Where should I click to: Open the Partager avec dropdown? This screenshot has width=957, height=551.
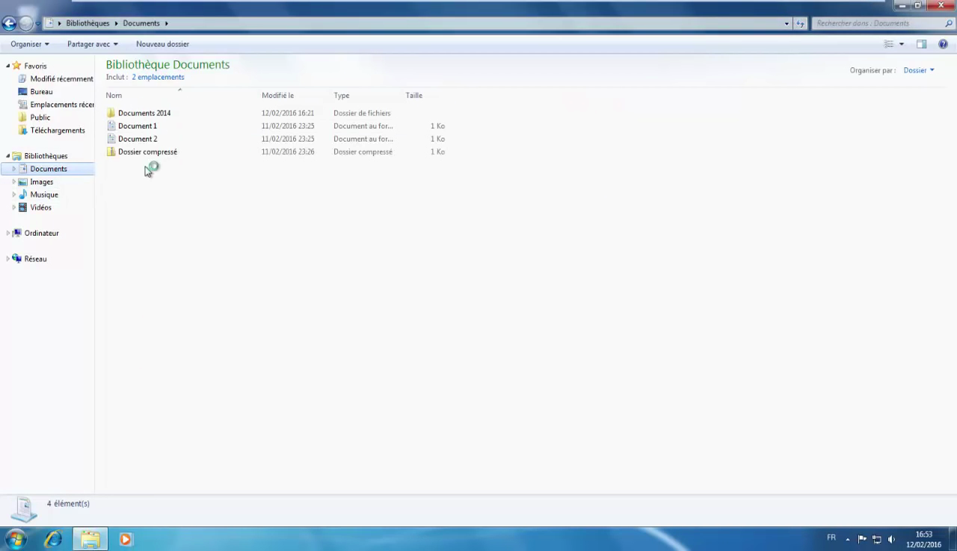coord(92,44)
